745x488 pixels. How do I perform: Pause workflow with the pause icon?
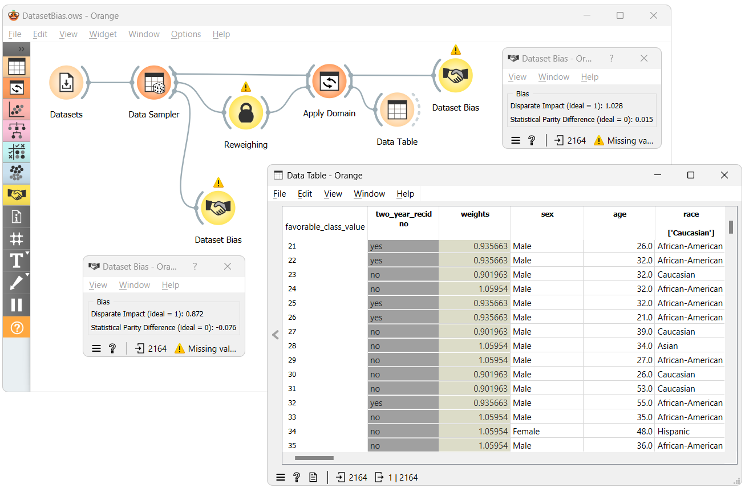(17, 305)
